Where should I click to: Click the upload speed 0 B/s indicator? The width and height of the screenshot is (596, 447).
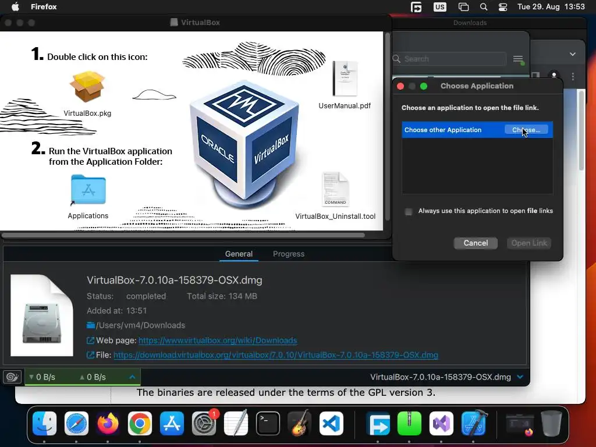93,377
